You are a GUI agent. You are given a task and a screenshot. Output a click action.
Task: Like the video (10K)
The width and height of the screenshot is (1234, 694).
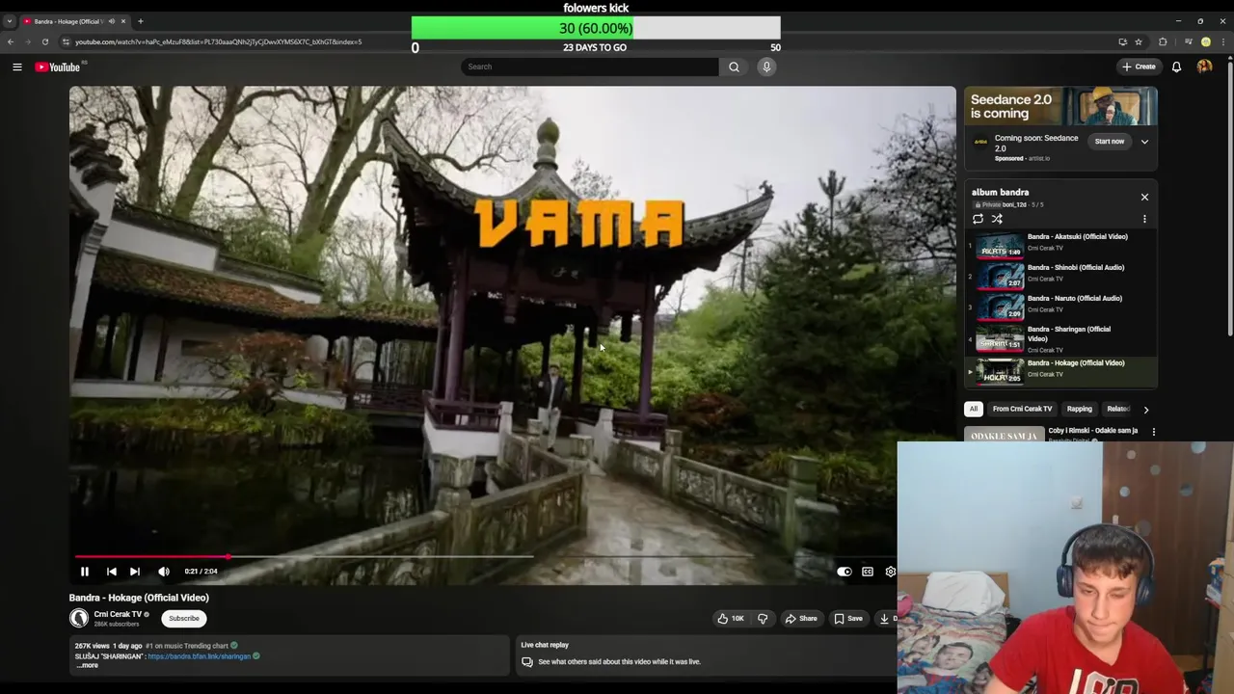pos(729,619)
